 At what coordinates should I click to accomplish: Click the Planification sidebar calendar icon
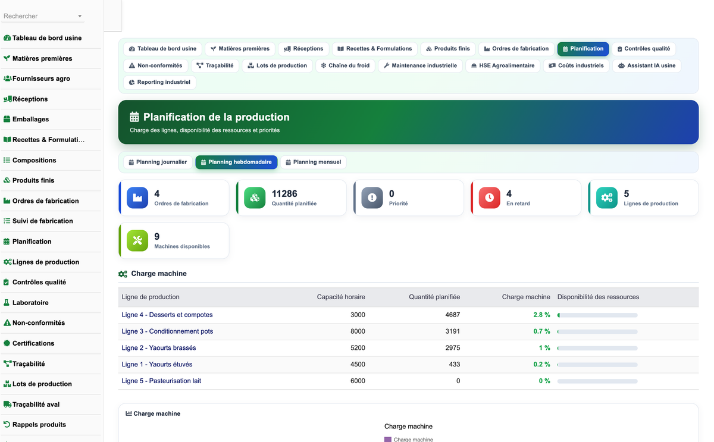coord(7,242)
